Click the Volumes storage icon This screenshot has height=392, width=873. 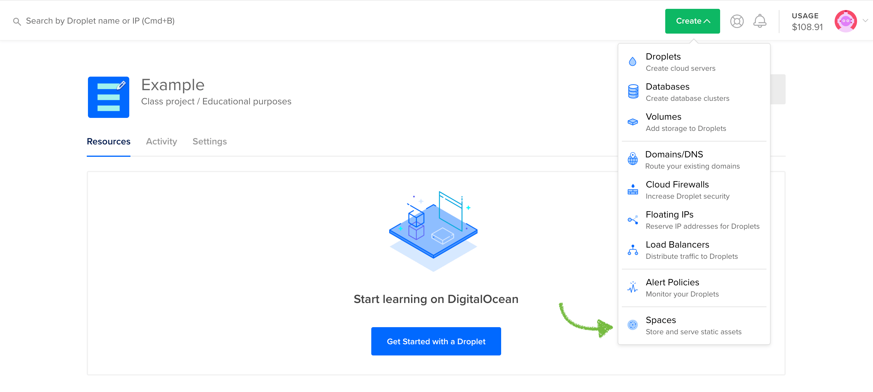pyautogui.click(x=633, y=122)
